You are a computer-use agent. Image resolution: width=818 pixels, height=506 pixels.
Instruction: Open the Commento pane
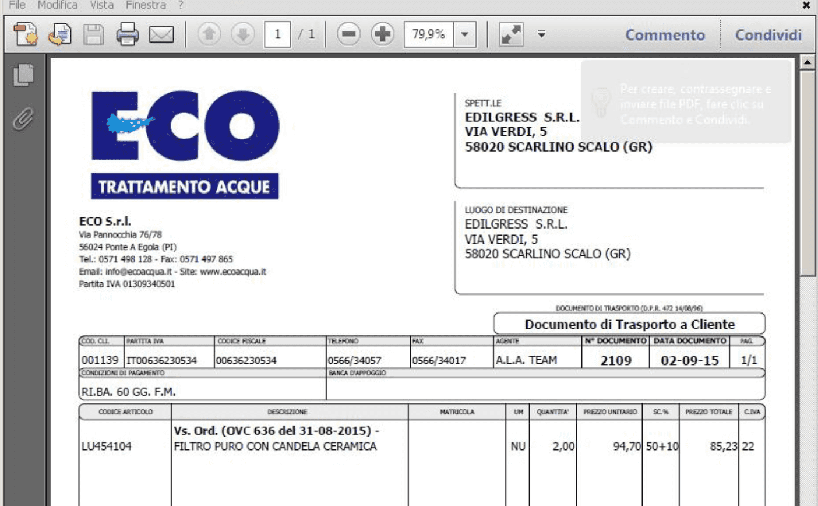[x=665, y=35]
